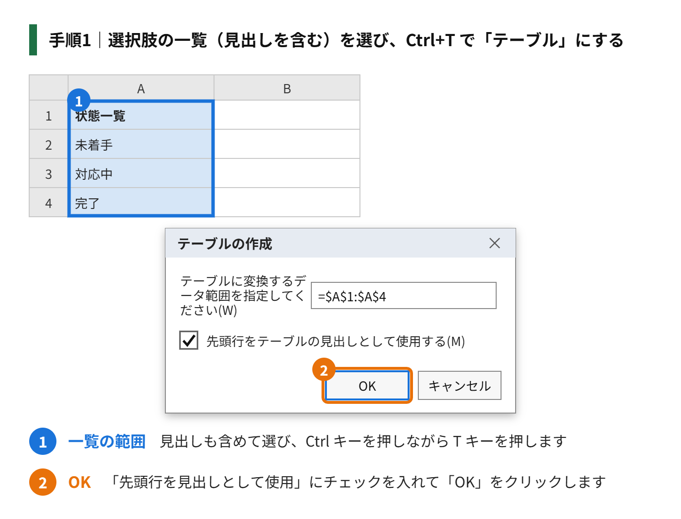Select column B header

pyautogui.click(x=287, y=88)
